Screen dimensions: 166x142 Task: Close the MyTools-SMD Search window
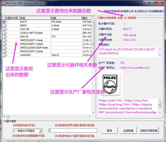click(160, 2)
